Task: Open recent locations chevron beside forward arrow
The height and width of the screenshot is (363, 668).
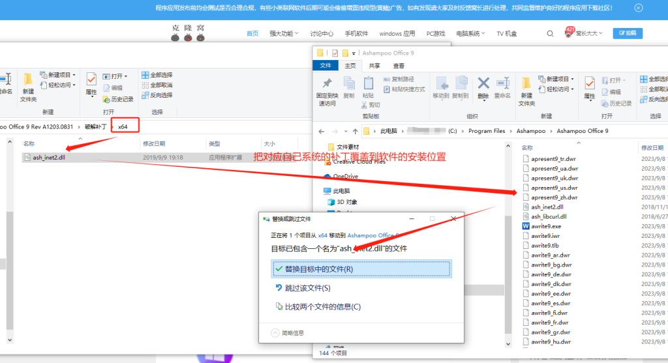Action: click(346, 132)
